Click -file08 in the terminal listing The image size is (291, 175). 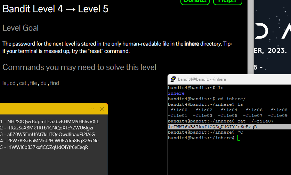click(278, 110)
